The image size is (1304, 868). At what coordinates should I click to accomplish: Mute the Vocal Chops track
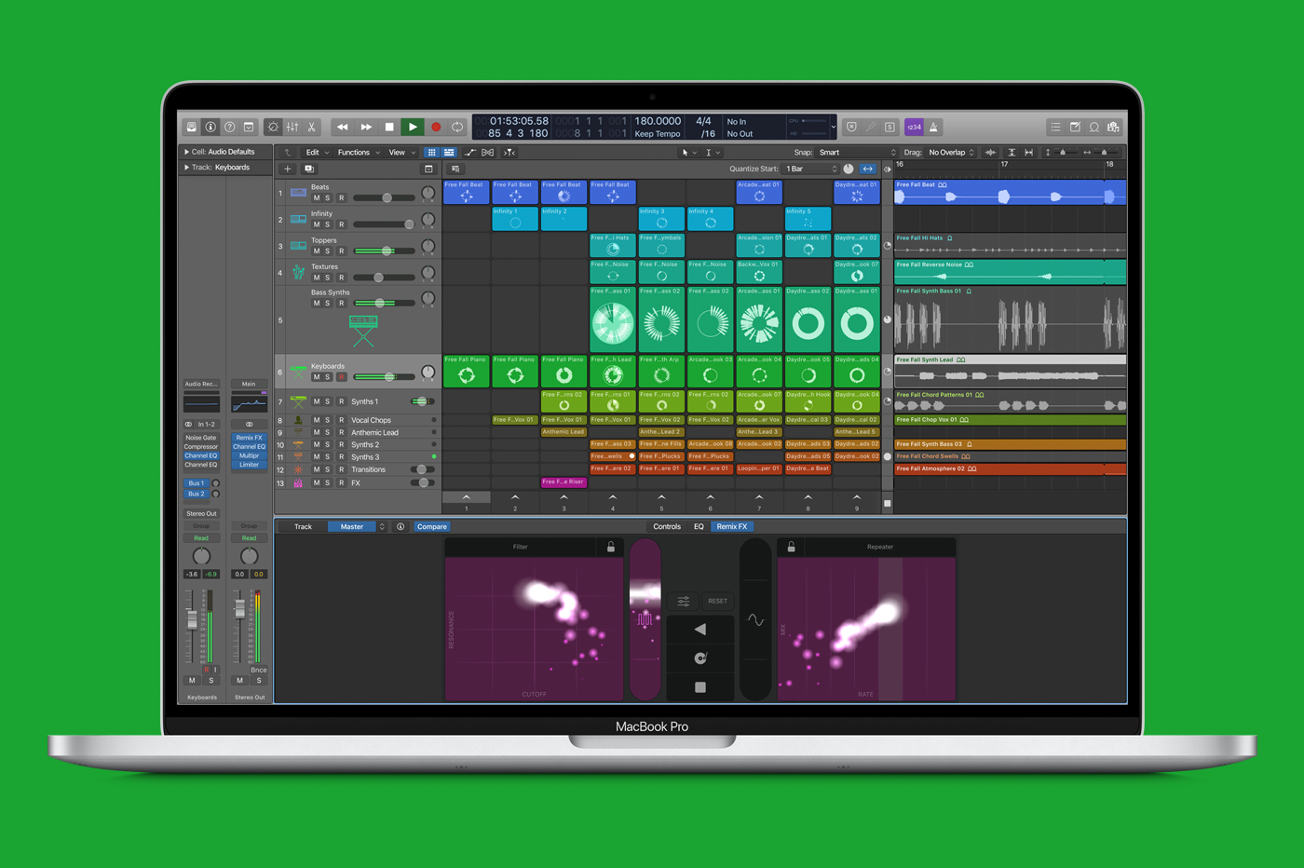[316, 420]
